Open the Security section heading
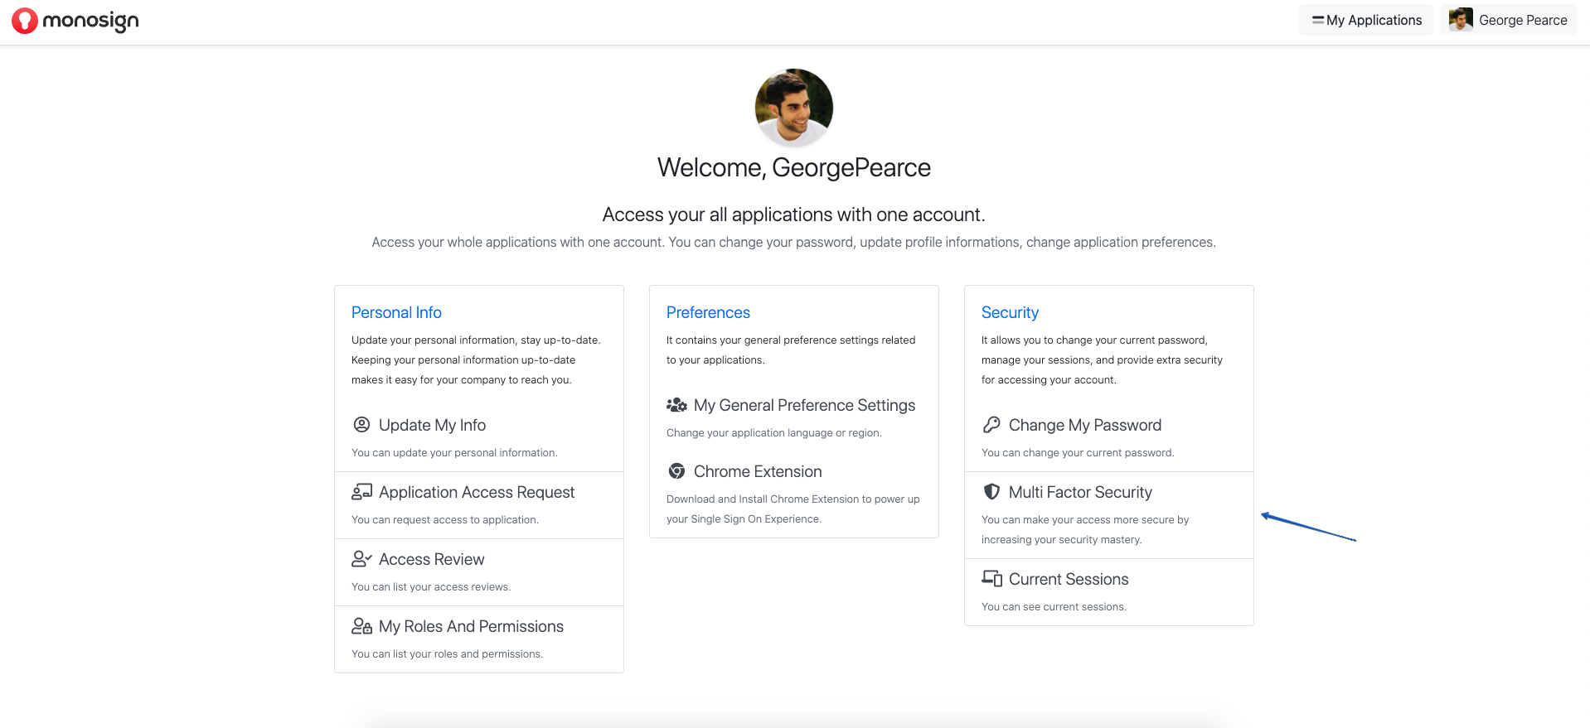 1010,312
